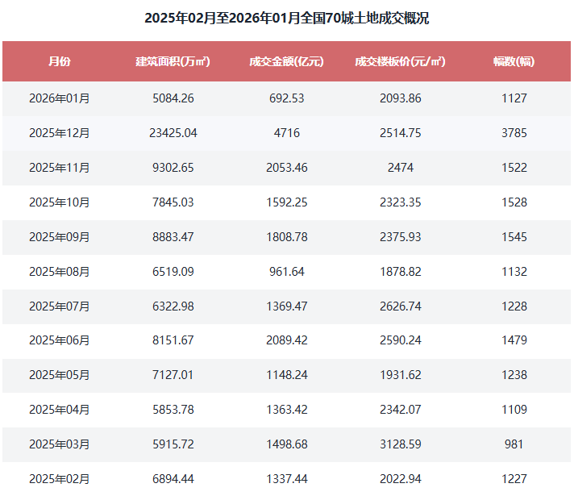Click the table title about 全国70城土地成交概况

[x=286, y=19]
